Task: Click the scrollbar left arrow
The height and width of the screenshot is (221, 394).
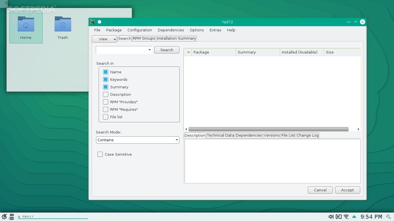Action: click(x=186, y=129)
